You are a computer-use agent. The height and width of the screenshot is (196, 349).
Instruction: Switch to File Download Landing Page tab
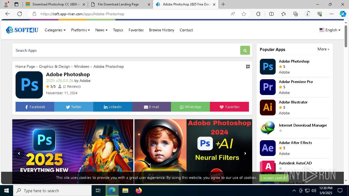click(x=121, y=4)
